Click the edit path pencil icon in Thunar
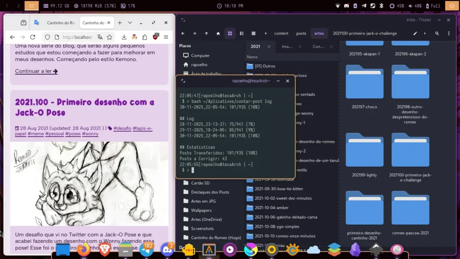The height and width of the screenshot is (259, 460). tap(415, 33)
